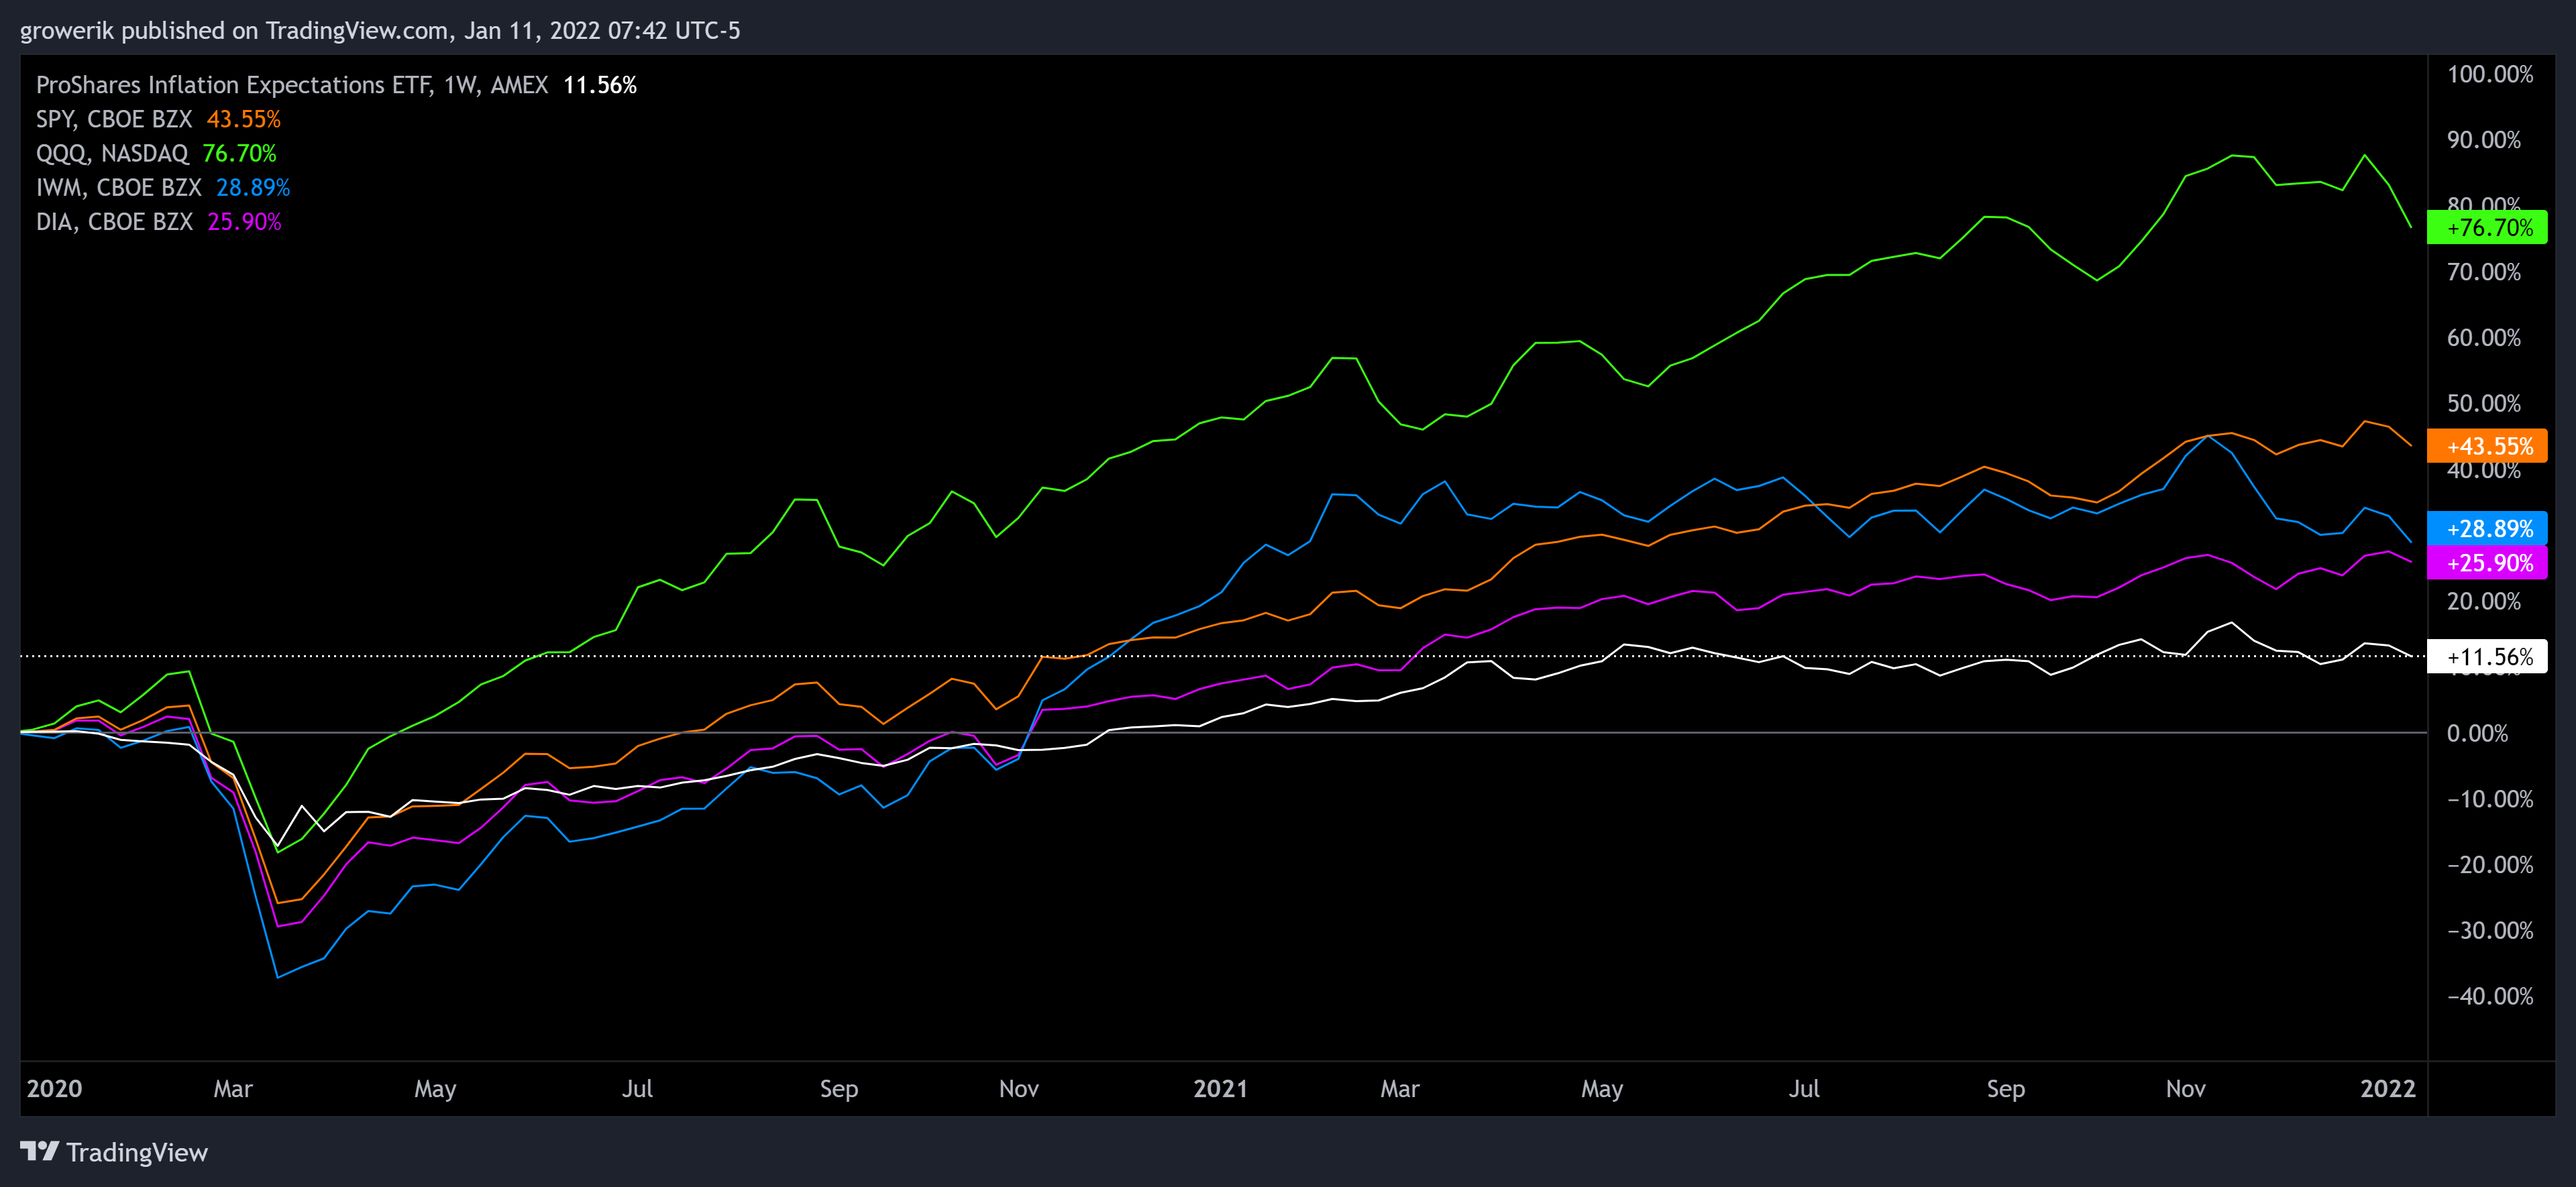The height and width of the screenshot is (1187, 2576).
Task: Click the 0.00% price scale label
Action: click(x=2477, y=733)
